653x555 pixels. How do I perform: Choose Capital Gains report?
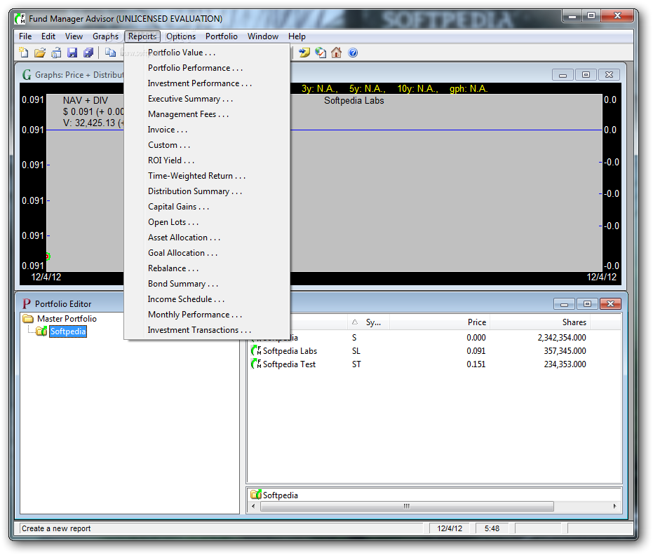pyautogui.click(x=206, y=206)
